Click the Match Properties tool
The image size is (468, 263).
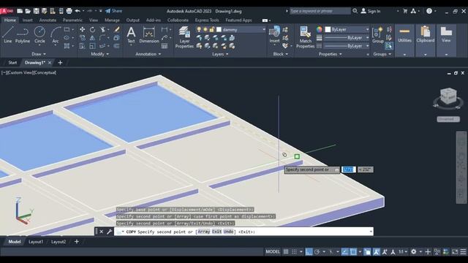305,37
